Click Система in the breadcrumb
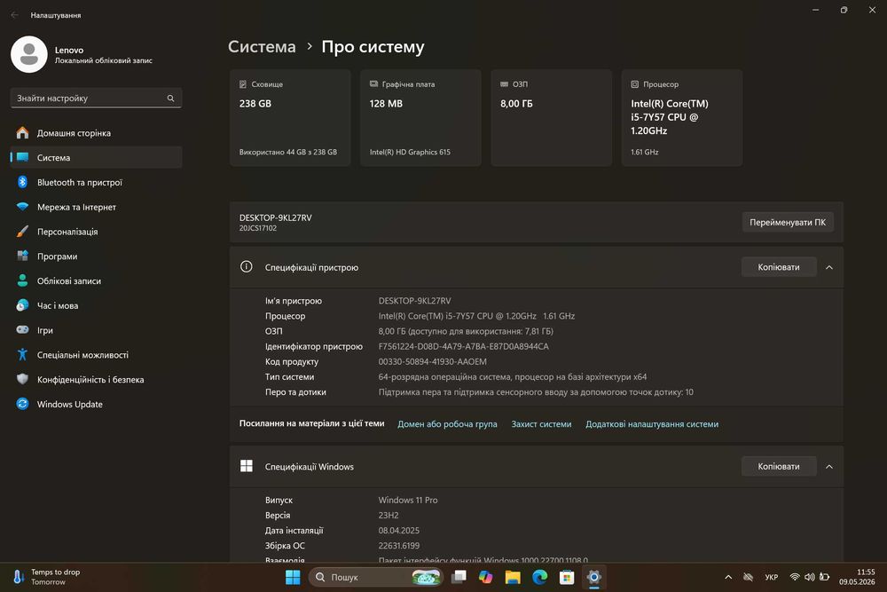The width and height of the screenshot is (887, 592). click(262, 46)
